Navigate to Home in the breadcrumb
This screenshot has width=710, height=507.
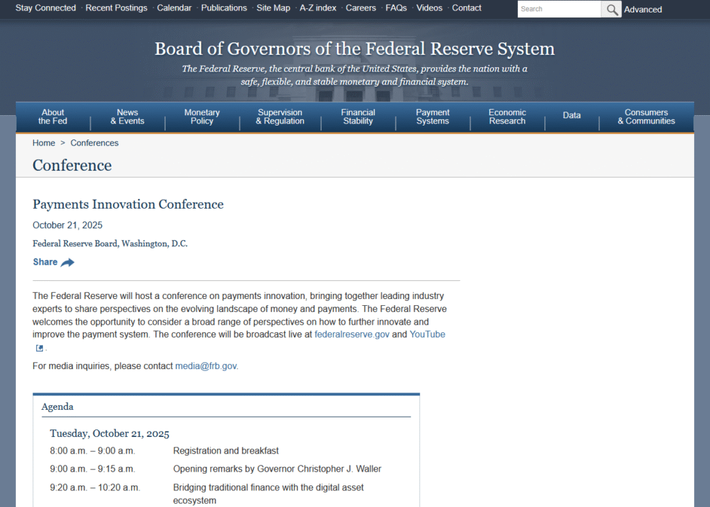(x=44, y=143)
